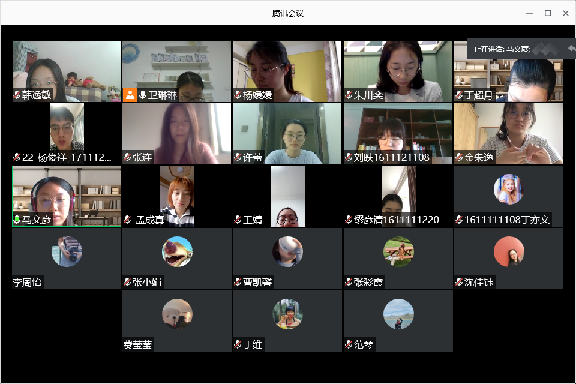Viewport: 576px width, 384px height.
Task: Maximize the 腾讯会议 window
Action: [548, 13]
